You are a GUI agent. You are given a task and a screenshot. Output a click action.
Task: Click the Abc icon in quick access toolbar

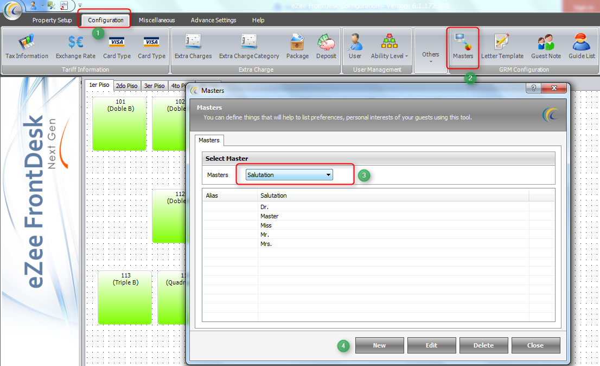pyautogui.click(x=64, y=5)
